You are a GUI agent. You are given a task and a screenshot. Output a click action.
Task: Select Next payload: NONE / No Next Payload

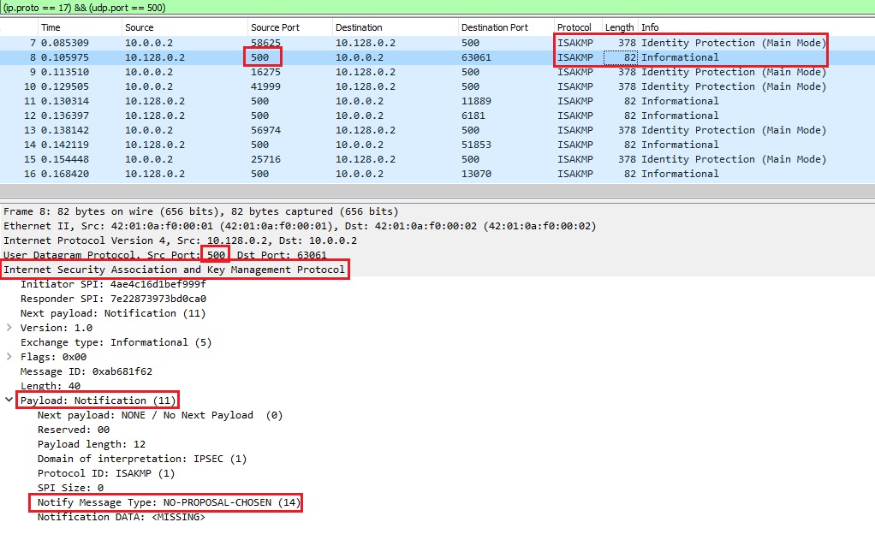(x=160, y=415)
